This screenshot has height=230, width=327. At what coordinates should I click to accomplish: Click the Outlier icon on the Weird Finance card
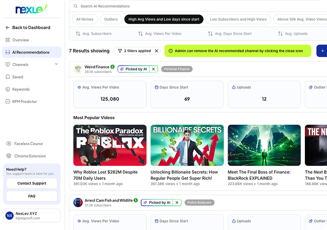coord(311,87)
